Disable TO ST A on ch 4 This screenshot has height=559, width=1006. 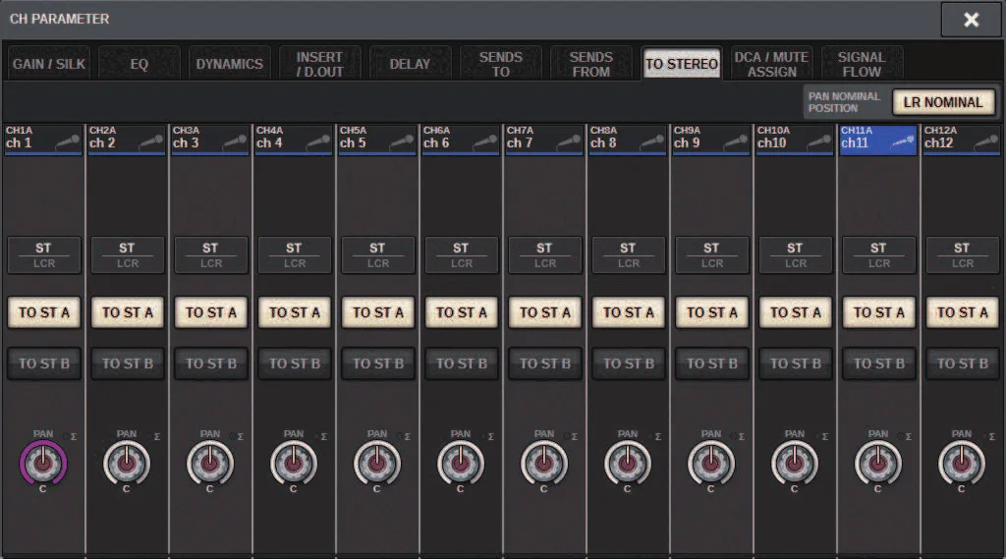pyautogui.click(x=295, y=312)
